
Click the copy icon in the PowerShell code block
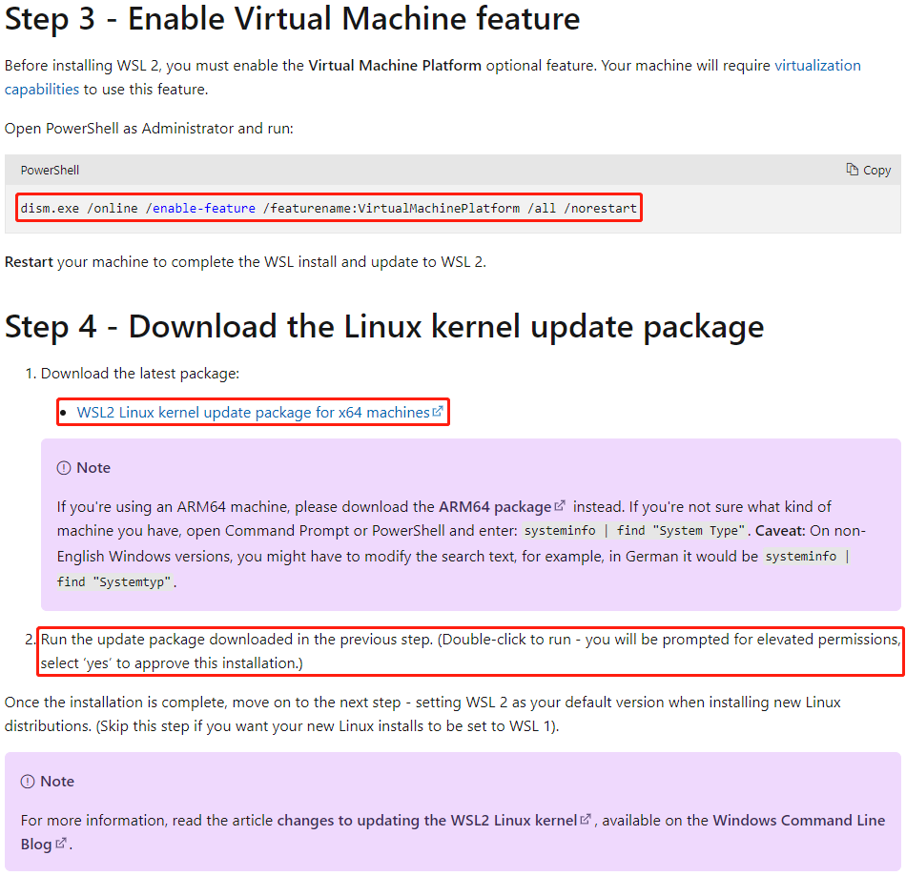click(852, 170)
